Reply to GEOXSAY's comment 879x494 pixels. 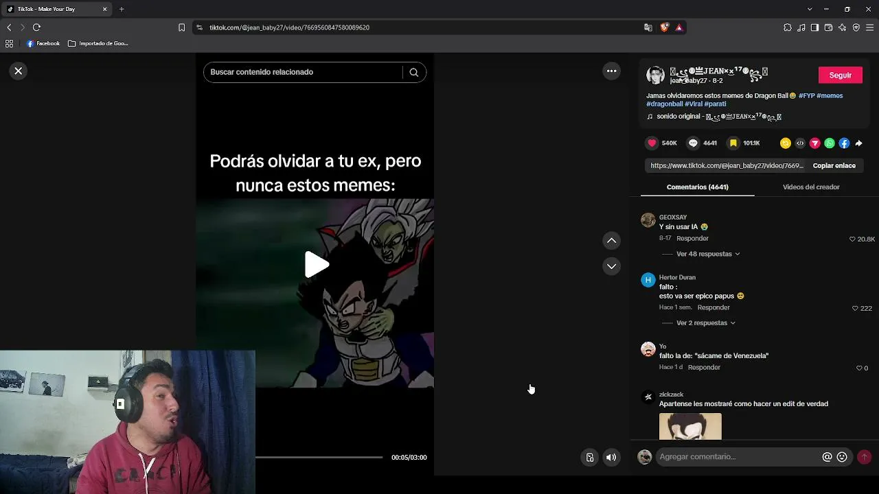[x=692, y=238]
